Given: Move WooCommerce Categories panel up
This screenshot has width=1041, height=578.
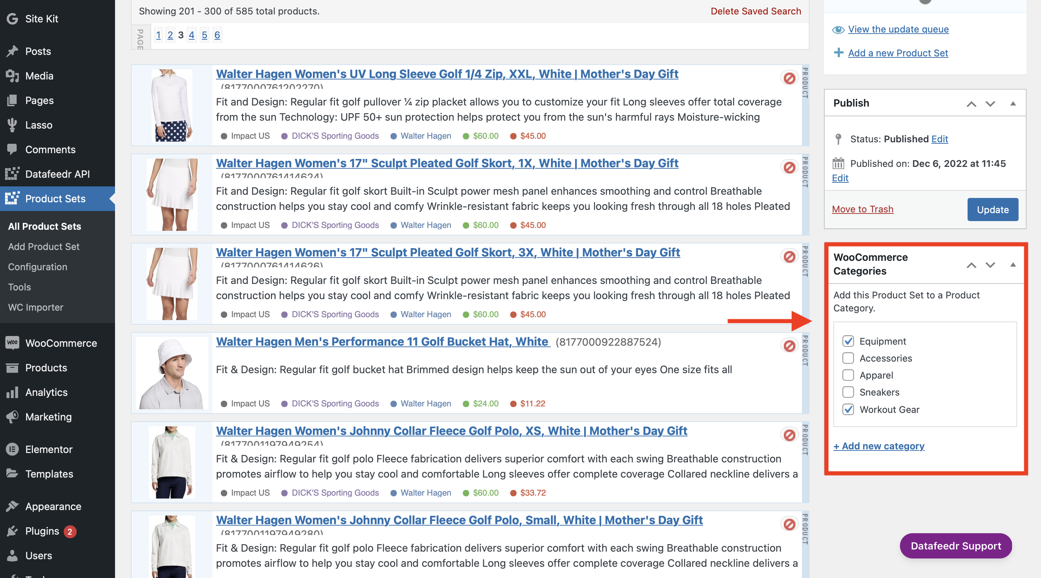Looking at the screenshot, I should click(971, 265).
